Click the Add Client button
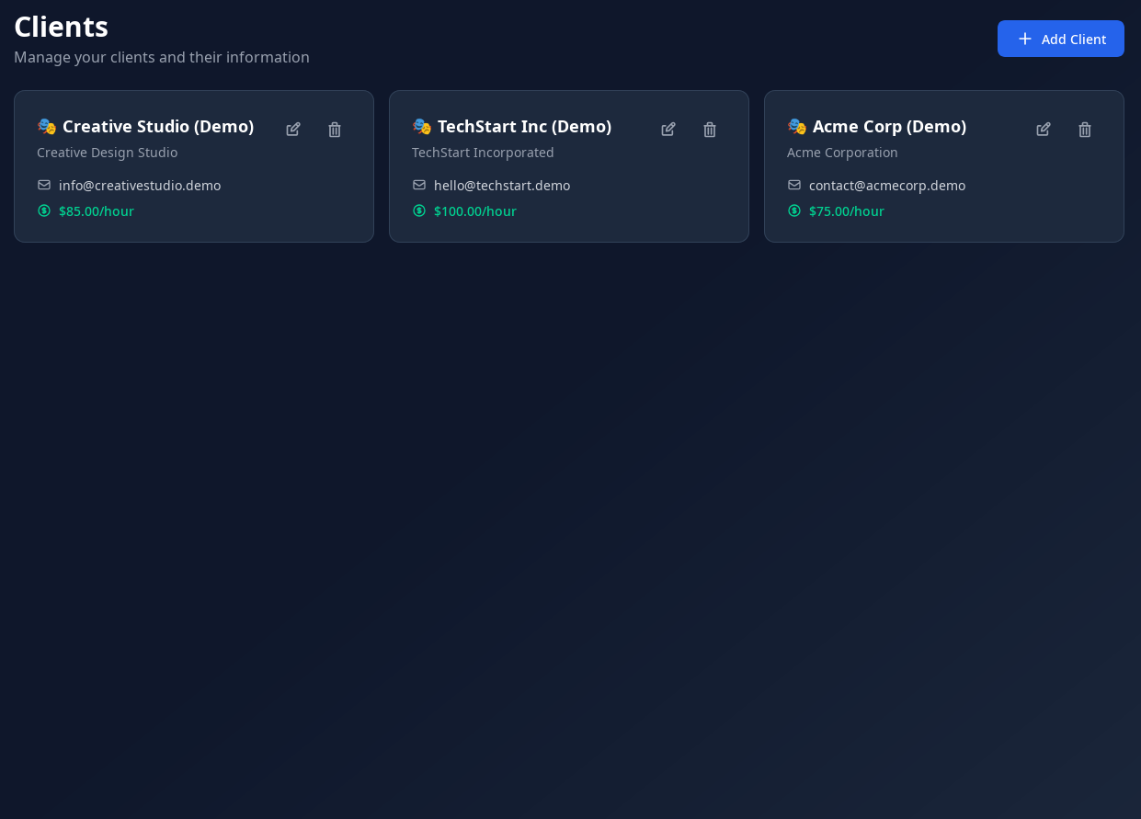This screenshot has height=819, width=1141. pyautogui.click(x=1060, y=39)
